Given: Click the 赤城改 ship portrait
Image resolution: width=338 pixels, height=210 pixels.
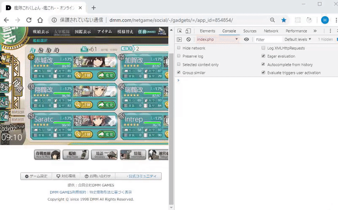Looking at the screenshot, I should coord(95,62).
